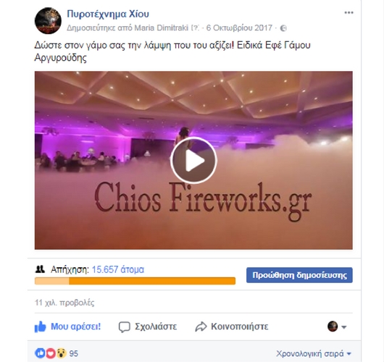Play the wedding effects video
384x362 pixels.
(193, 160)
